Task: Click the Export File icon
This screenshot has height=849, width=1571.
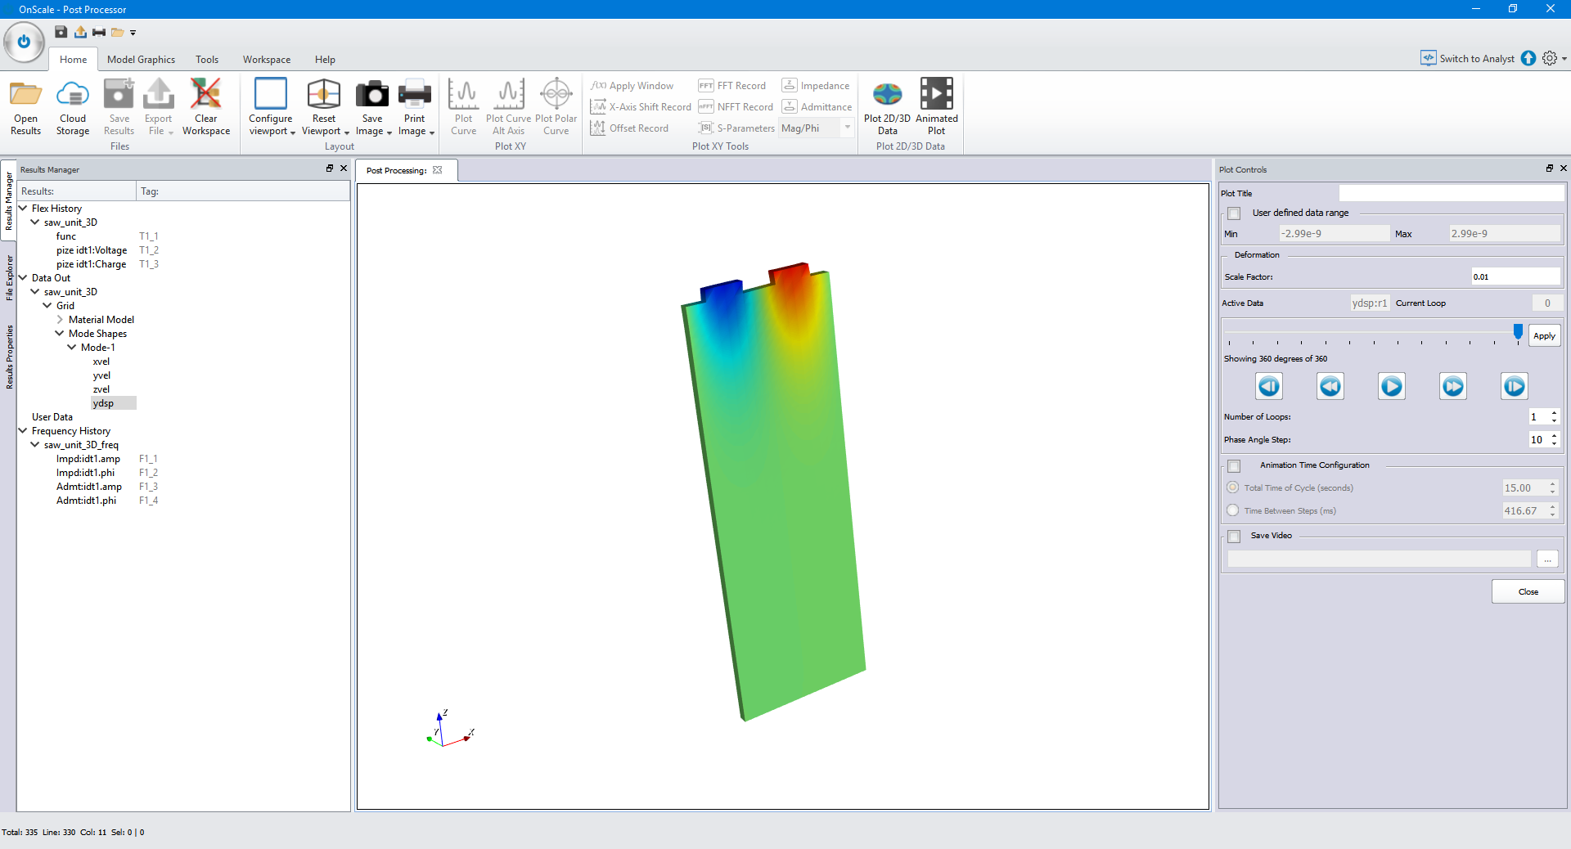Action: click(x=159, y=107)
